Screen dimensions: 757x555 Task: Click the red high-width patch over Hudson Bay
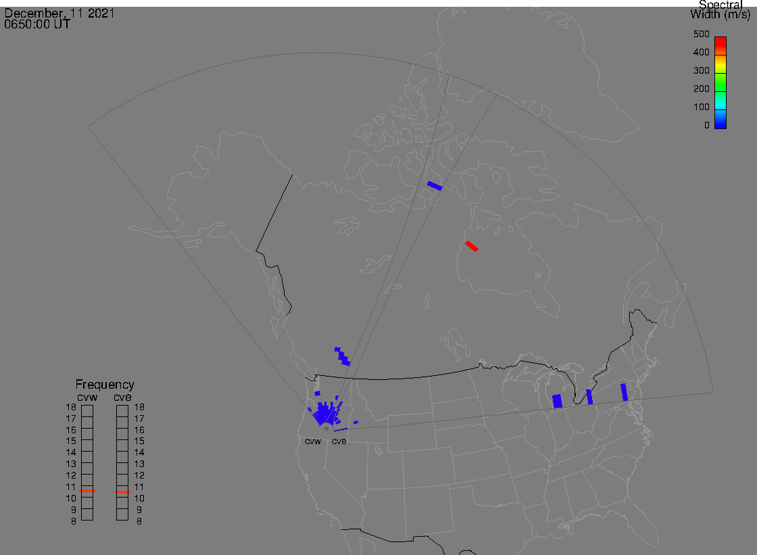(x=472, y=246)
